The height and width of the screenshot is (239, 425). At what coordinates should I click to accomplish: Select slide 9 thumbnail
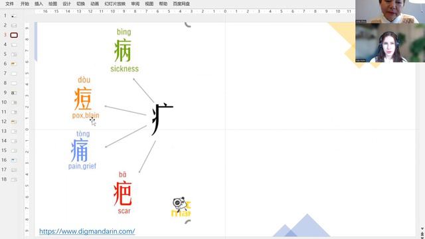pyautogui.click(x=14, y=93)
